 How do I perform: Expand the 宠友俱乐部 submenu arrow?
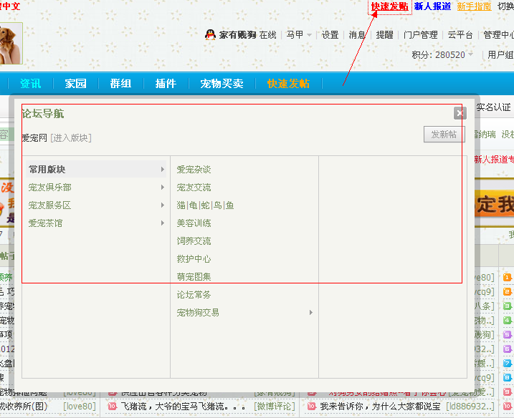coord(162,188)
